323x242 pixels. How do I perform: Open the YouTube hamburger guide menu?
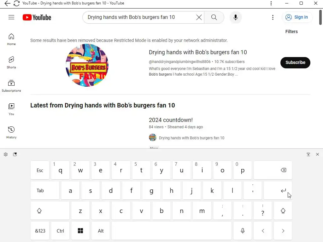click(11, 17)
